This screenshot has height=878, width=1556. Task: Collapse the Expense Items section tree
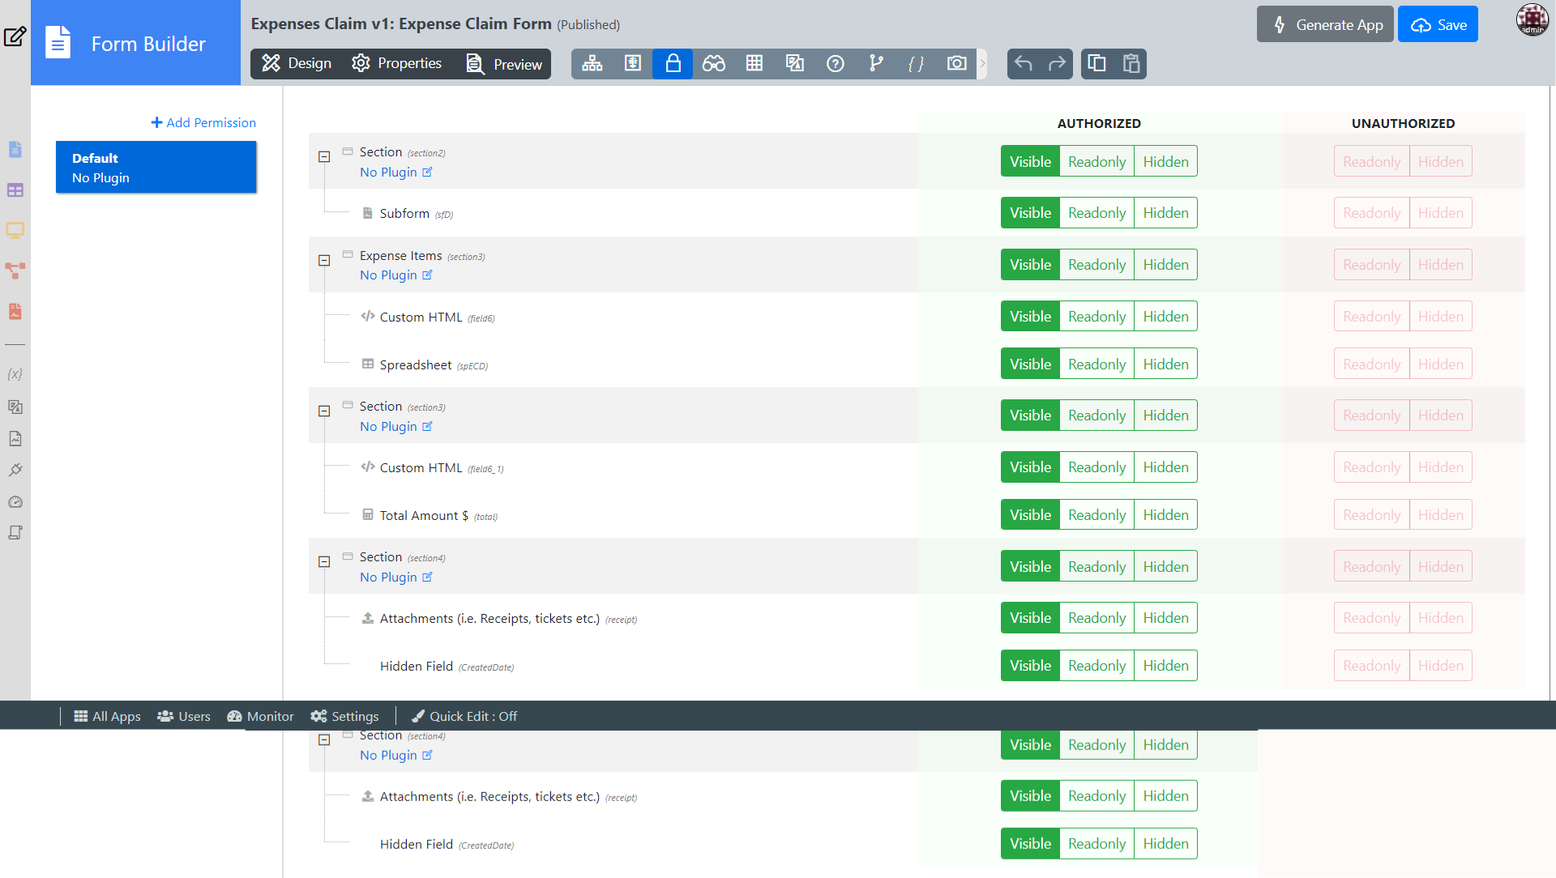coord(324,261)
